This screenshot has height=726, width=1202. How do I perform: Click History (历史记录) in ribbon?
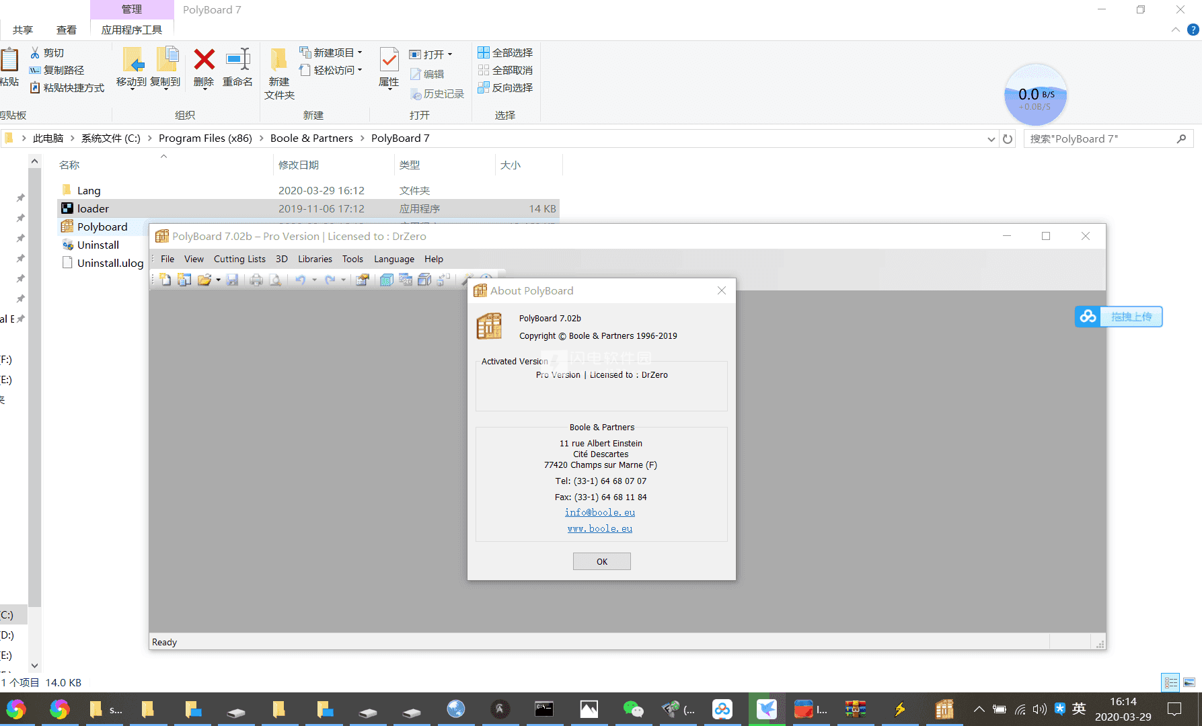pos(437,93)
